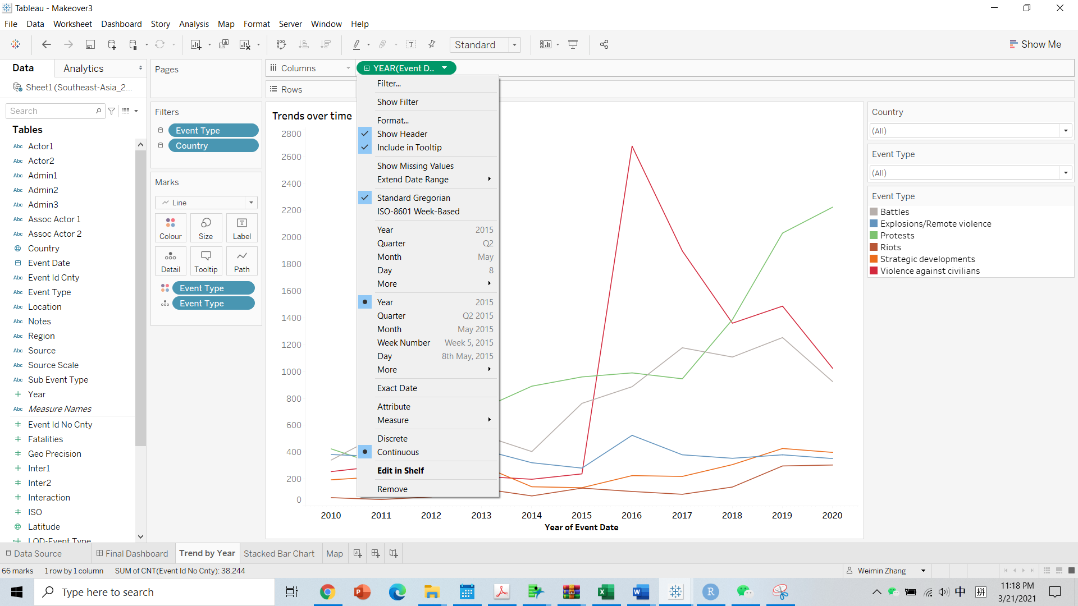Click the Share workbook icon

tap(604, 45)
